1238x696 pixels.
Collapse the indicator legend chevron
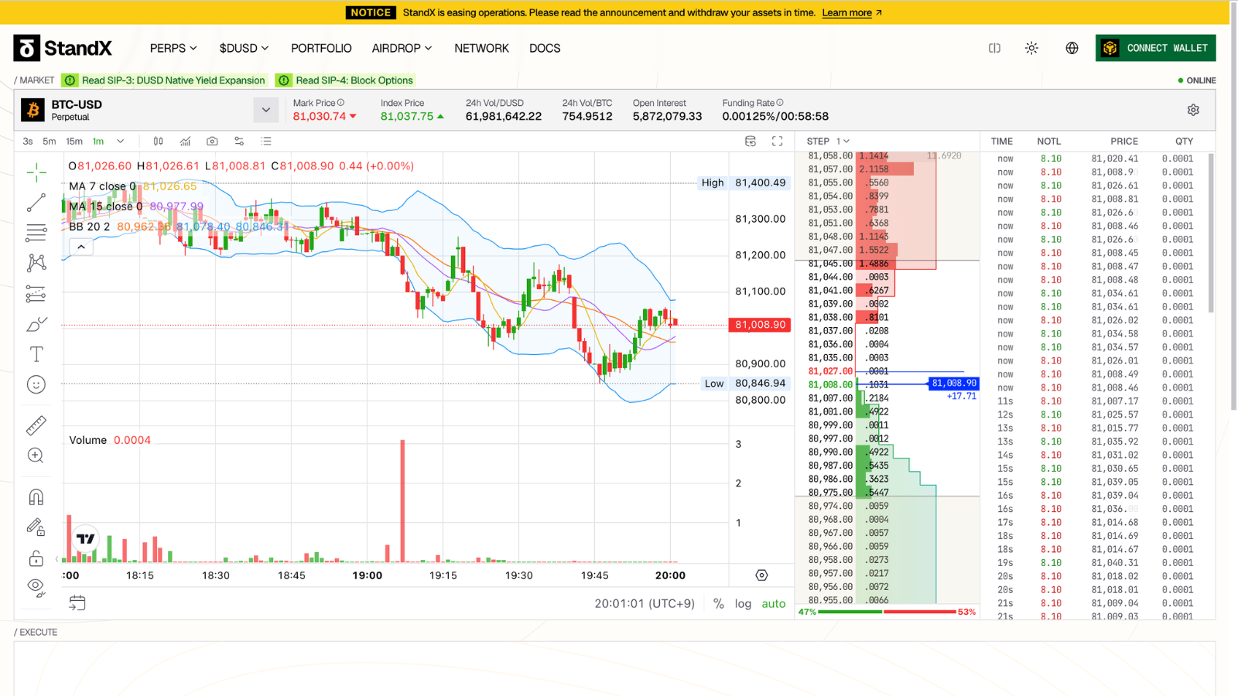click(x=81, y=247)
